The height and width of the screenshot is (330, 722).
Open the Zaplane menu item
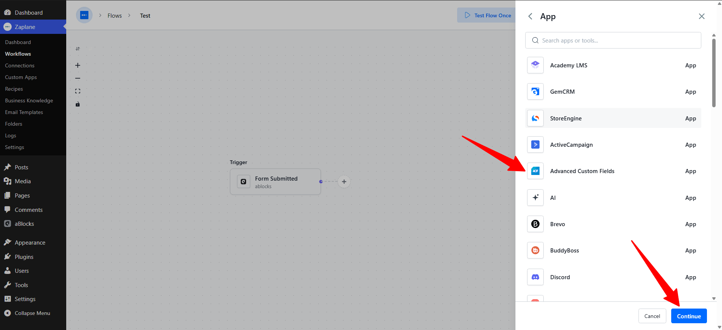(33, 27)
